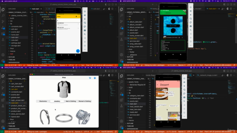The width and height of the screenshot is (237, 133).
Task: Toggle bottom panel in notes app window
Action: pyautogui.click(x=109, y=4)
